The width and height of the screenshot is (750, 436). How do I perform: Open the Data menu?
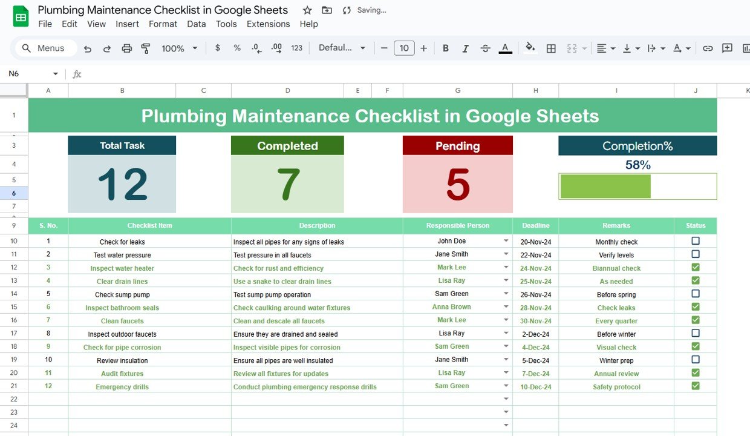[x=197, y=24]
